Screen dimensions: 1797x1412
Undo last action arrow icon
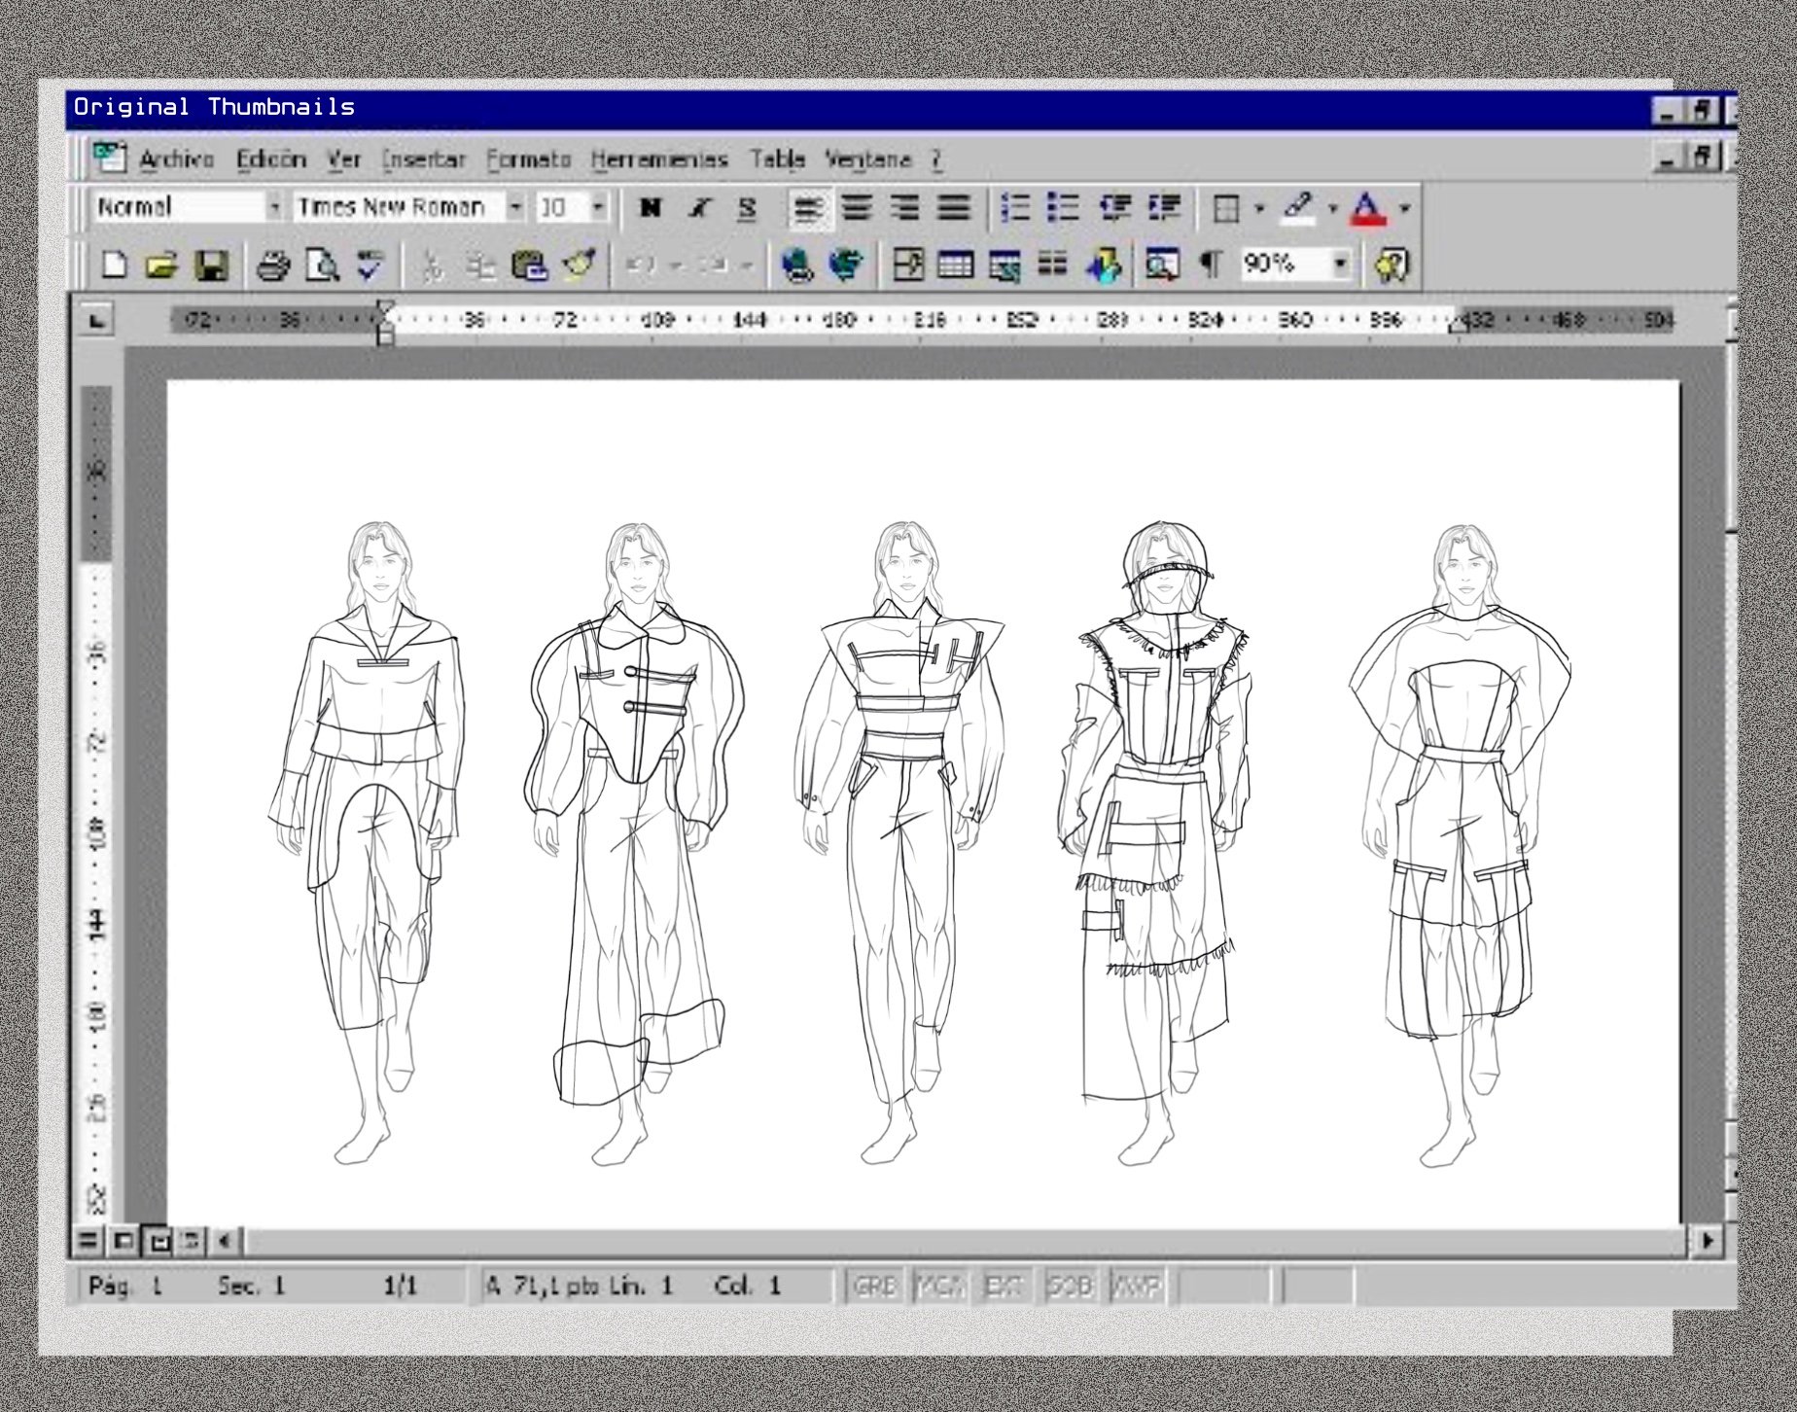click(x=640, y=265)
